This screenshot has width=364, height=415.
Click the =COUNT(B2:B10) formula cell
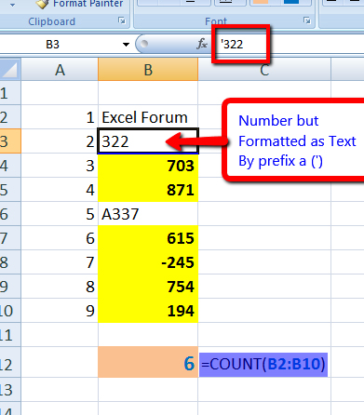tap(263, 364)
